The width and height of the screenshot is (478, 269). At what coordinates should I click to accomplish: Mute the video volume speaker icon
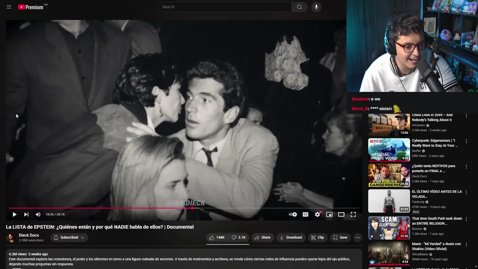38,214
